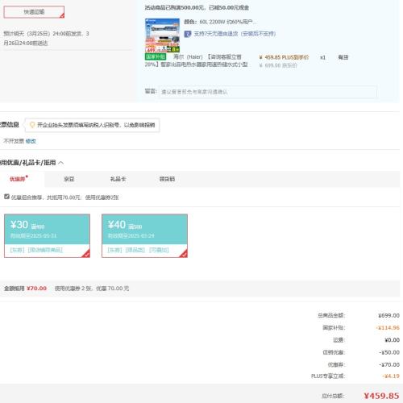Switch to the 礼品卡 tab
The image size is (403, 403).
[x=118, y=179]
